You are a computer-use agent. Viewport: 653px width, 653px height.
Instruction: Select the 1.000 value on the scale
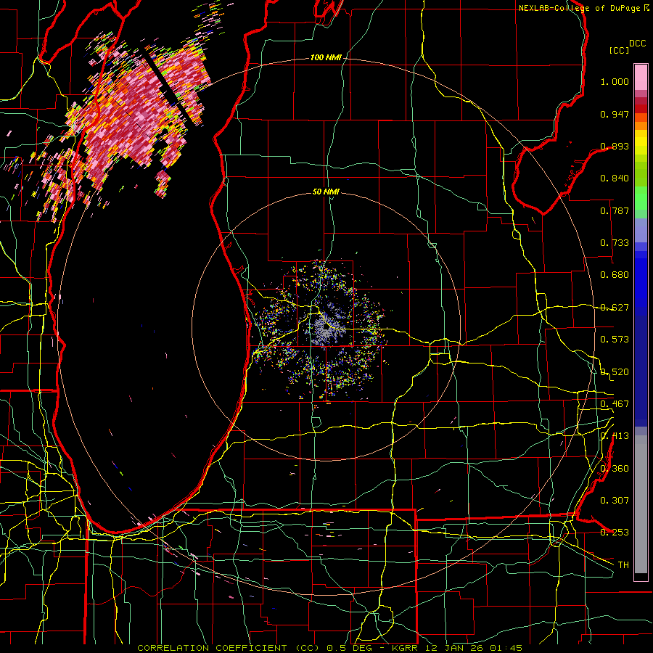pyautogui.click(x=615, y=81)
